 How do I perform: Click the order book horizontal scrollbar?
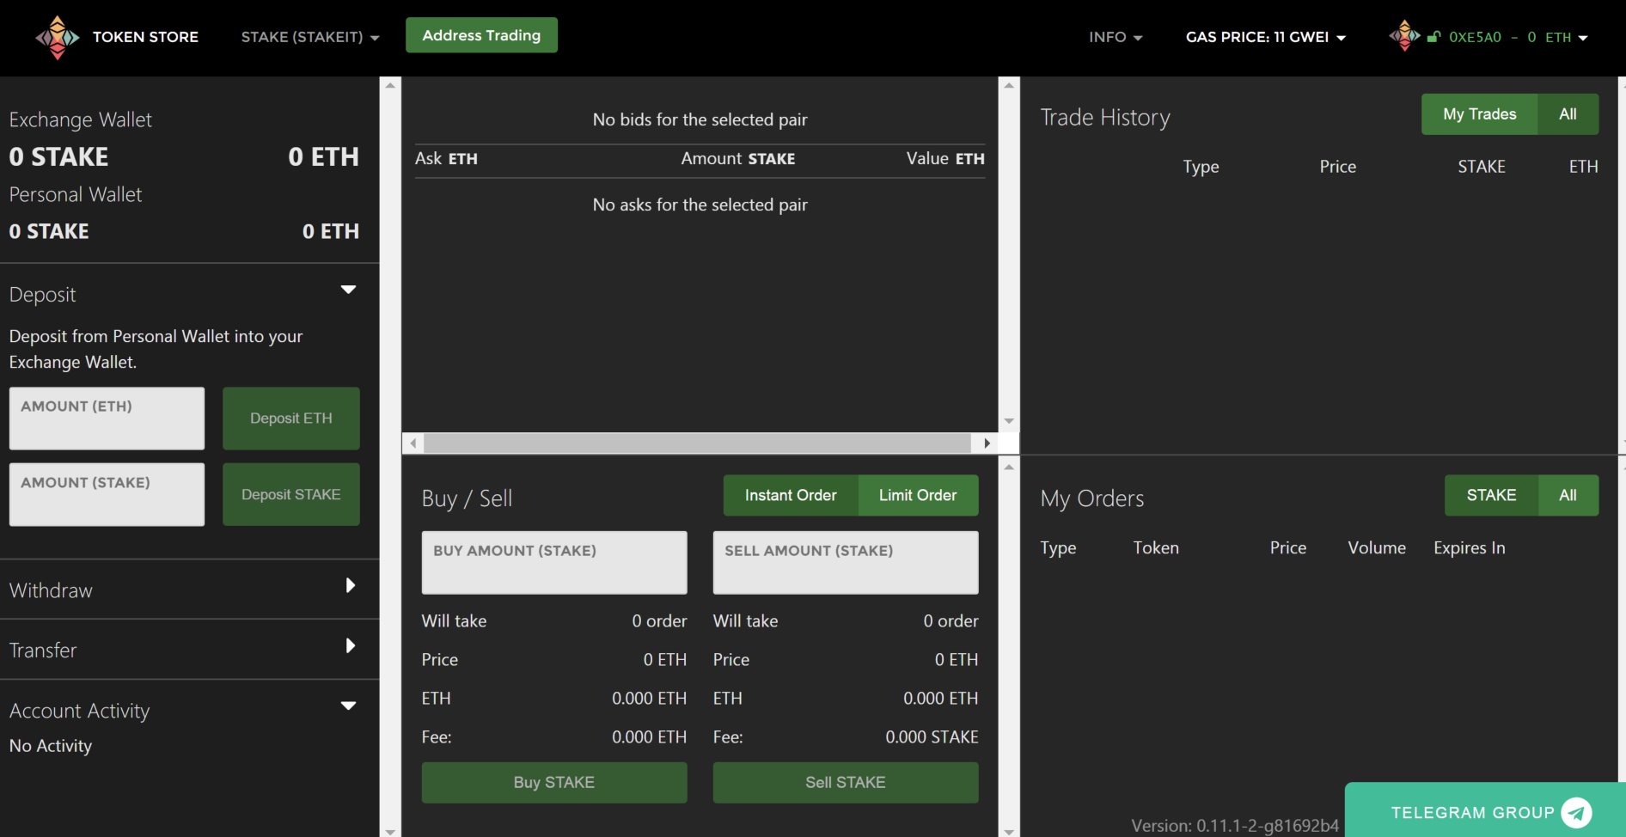tap(697, 443)
